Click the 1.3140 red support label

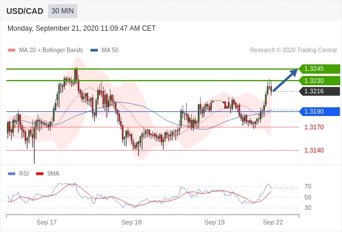coord(314,150)
